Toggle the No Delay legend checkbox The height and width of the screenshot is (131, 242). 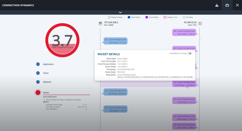[184, 17]
